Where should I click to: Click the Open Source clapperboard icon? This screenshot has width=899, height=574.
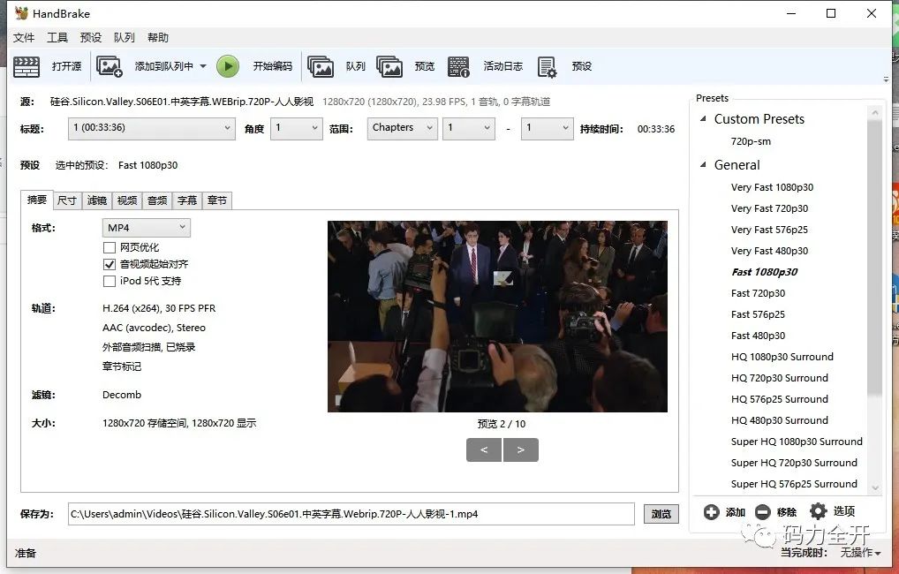[x=26, y=66]
